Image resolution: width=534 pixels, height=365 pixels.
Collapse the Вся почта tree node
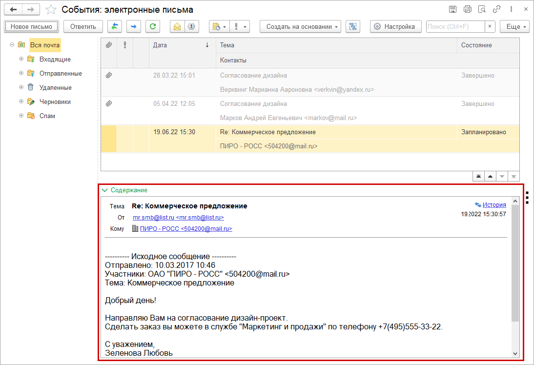[12, 44]
